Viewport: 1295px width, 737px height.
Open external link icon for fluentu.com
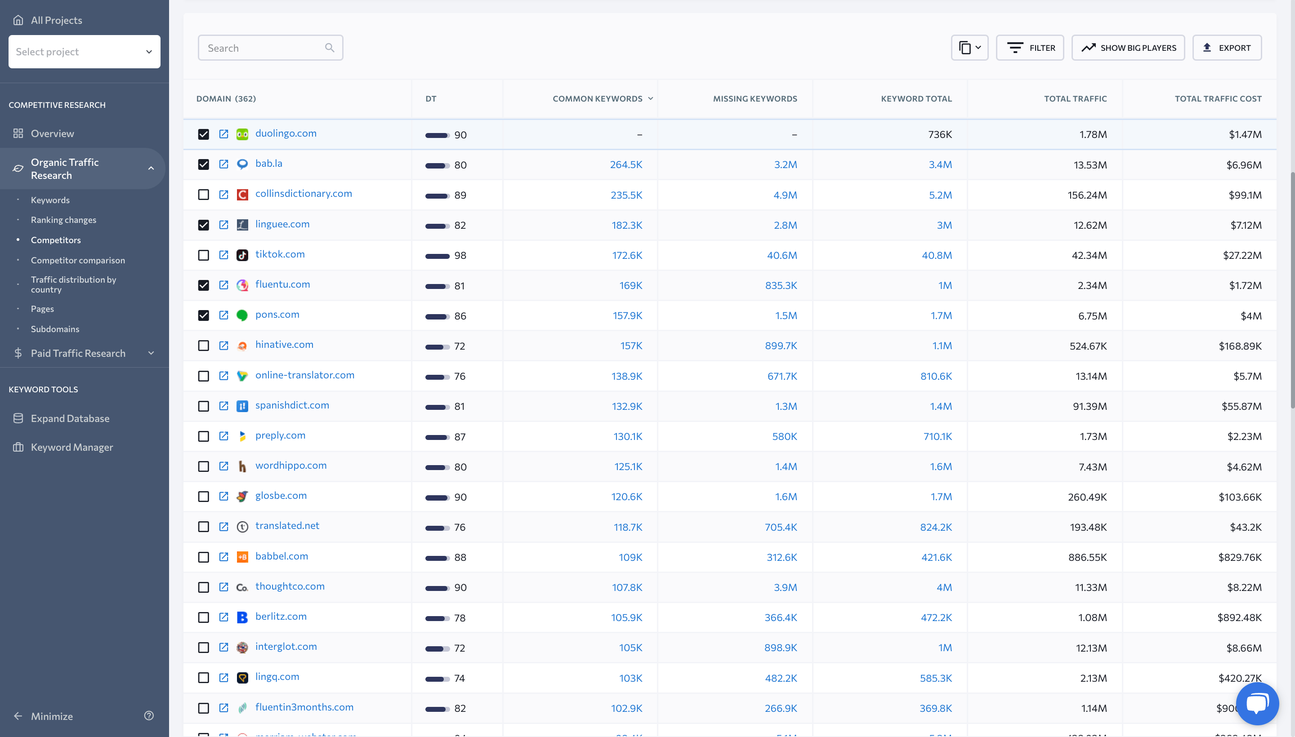point(223,285)
